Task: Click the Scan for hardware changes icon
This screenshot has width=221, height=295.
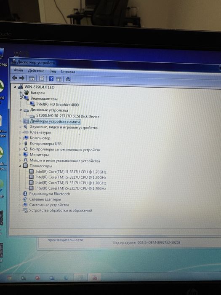Action: pos(68,79)
